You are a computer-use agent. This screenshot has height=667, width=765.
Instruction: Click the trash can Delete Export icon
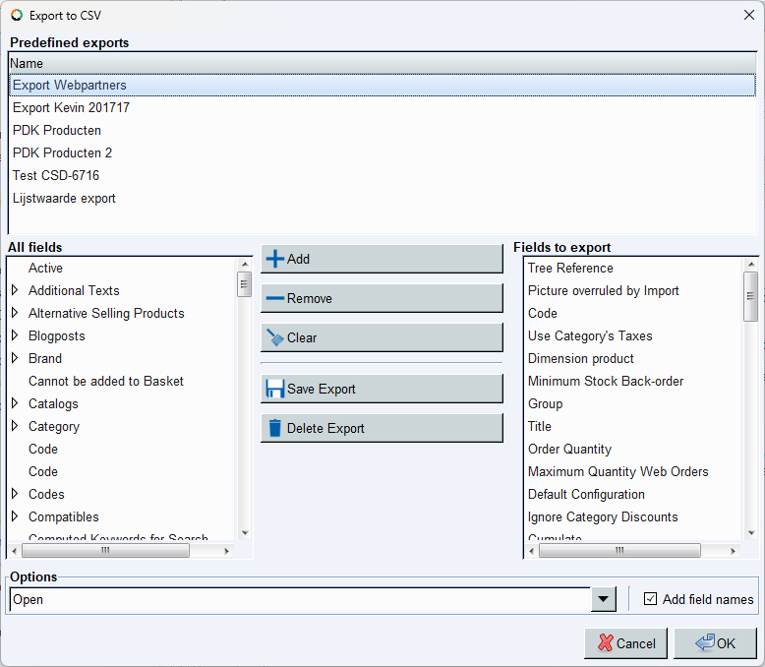point(275,428)
